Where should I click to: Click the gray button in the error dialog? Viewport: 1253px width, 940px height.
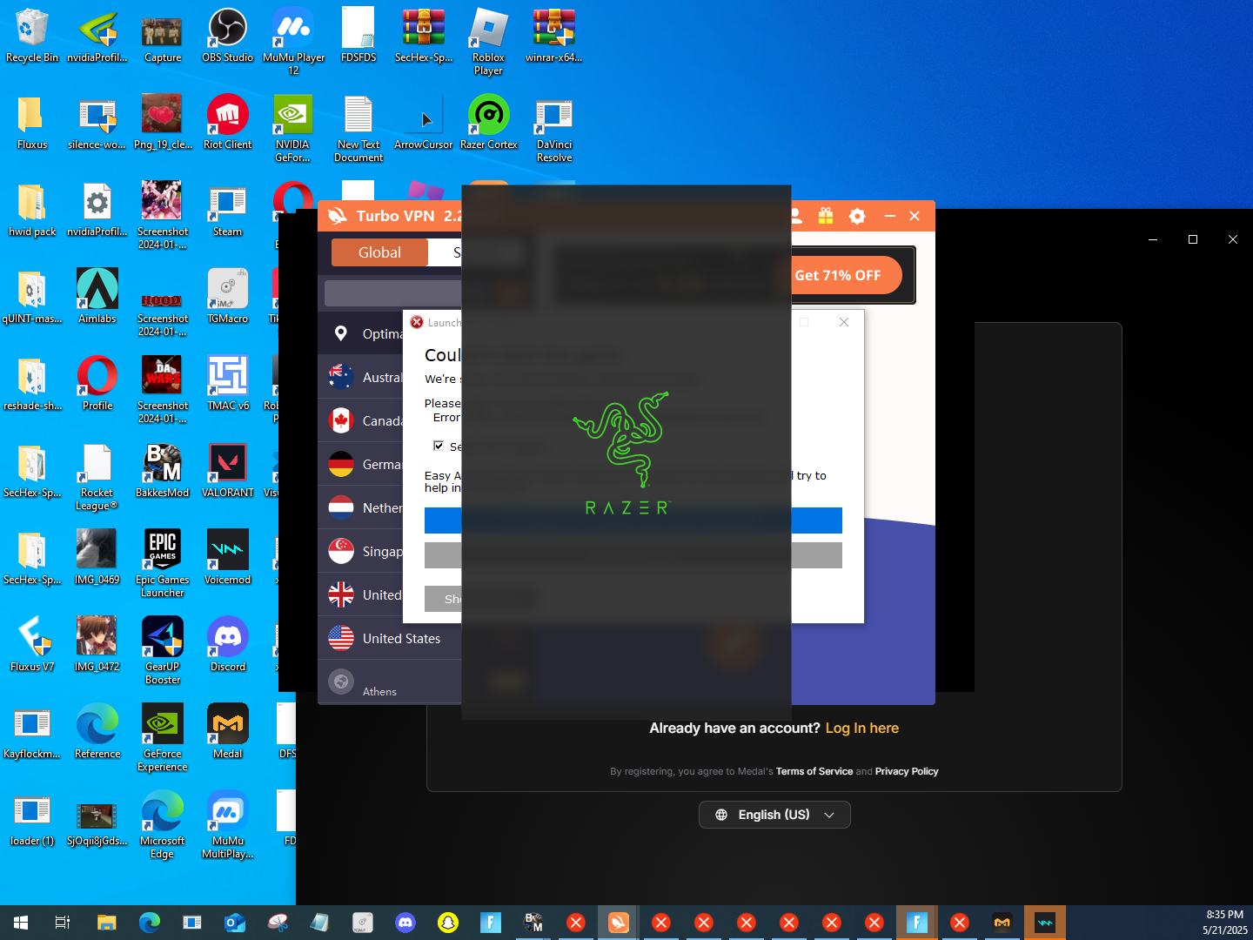pos(633,555)
